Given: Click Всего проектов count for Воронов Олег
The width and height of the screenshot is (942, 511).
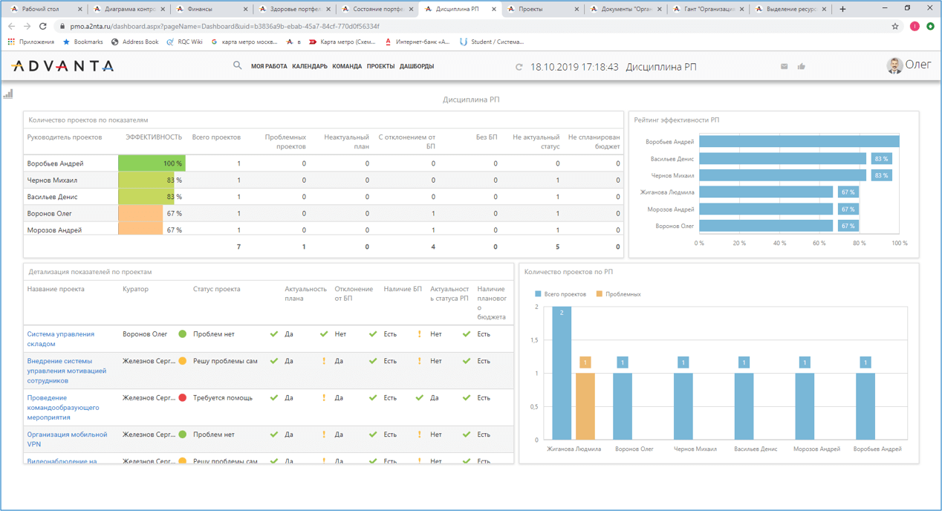Looking at the screenshot, I should tap(238, 213).
